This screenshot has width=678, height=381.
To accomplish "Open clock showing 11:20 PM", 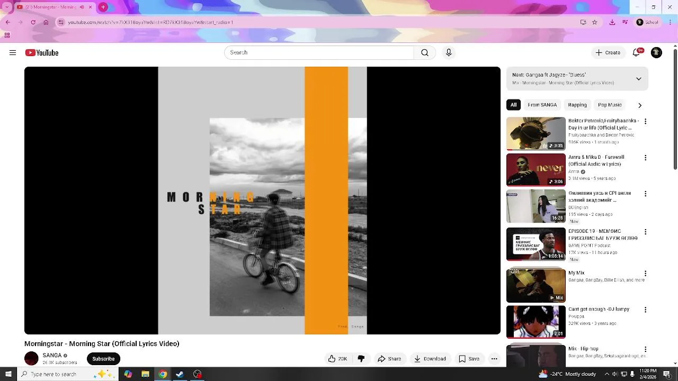I will (648, 374).
